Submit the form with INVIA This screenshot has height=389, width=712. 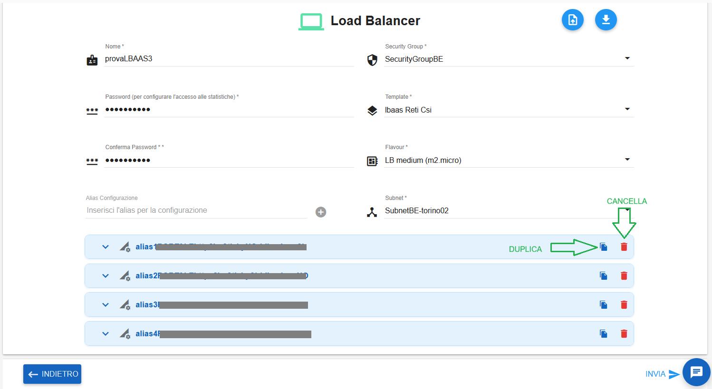[662, 374]
